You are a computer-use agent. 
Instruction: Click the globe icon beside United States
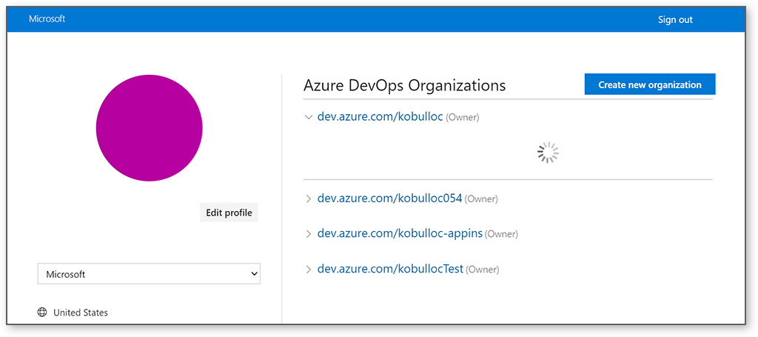[x=42, y=313]
